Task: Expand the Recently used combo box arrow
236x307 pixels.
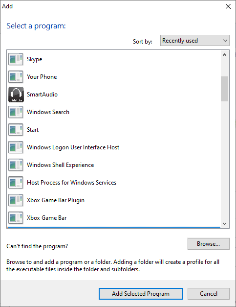Action: pyautogui.click(x=225, y=41)
